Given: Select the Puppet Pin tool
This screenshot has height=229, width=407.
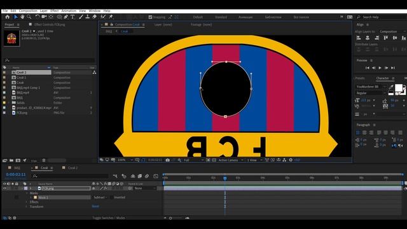Looking at the screenshot, I should click(111, 17).
